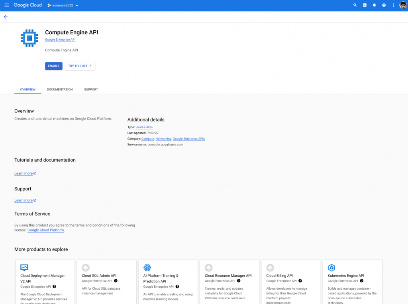The height and width of the screenshot is (304, 408).
Task: Open the Kubernetes Engine API title
Action: (346, 276)
